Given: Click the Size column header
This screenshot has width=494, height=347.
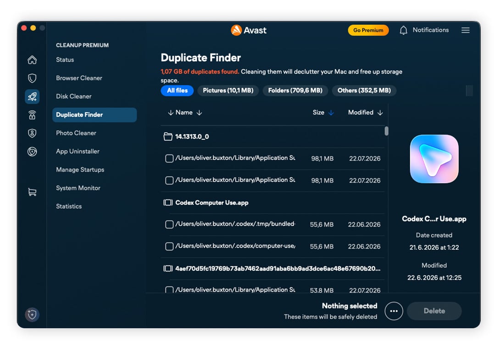Looking at the screenshot, I should (318, 113).
